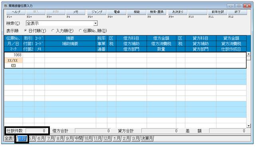Viewport: 256px width, 147px height.
Task: Open the 電卓 calculator button
Action: pyautogui.click(x=117, y=12)
